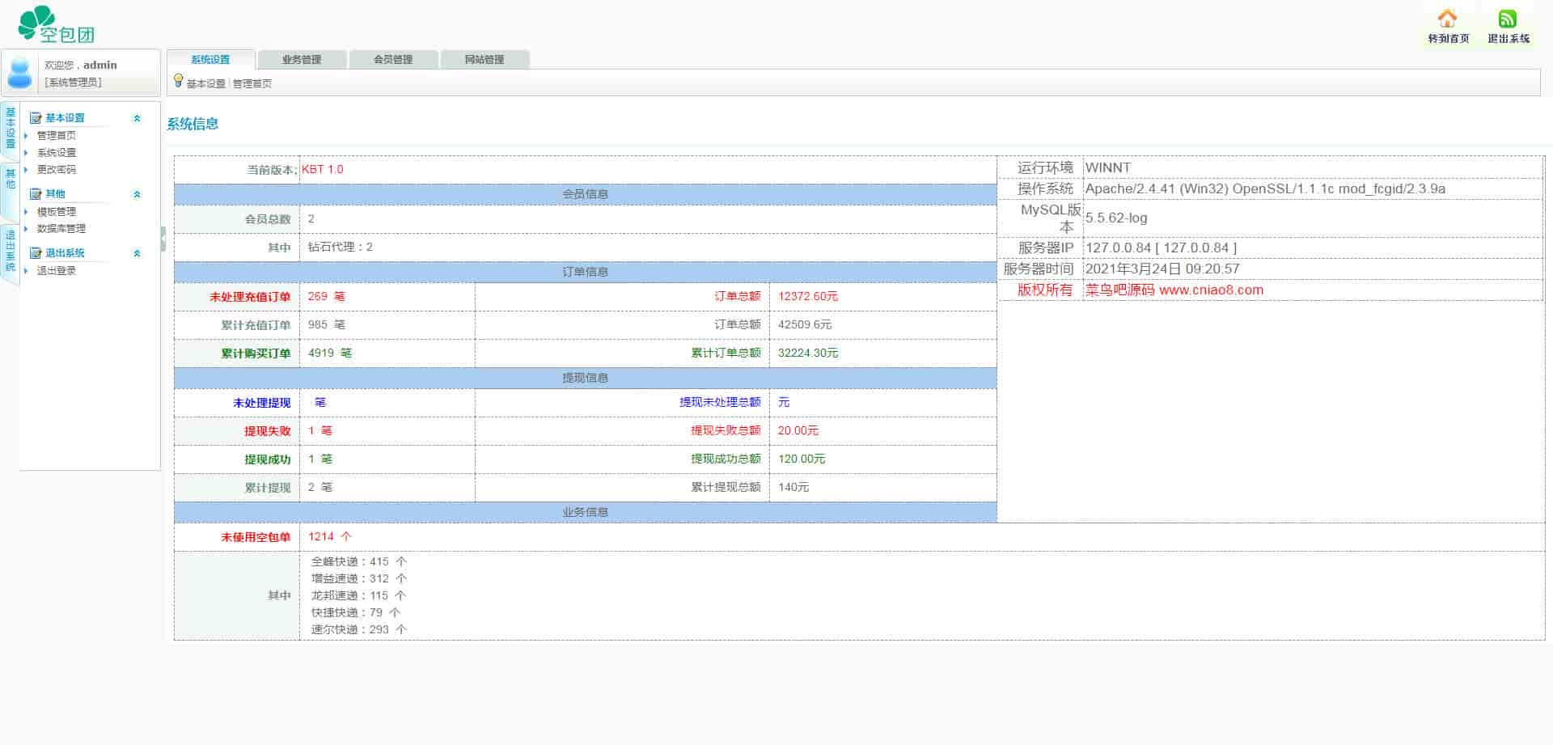Collapse the 其他 sidebar section chevron

137,194
